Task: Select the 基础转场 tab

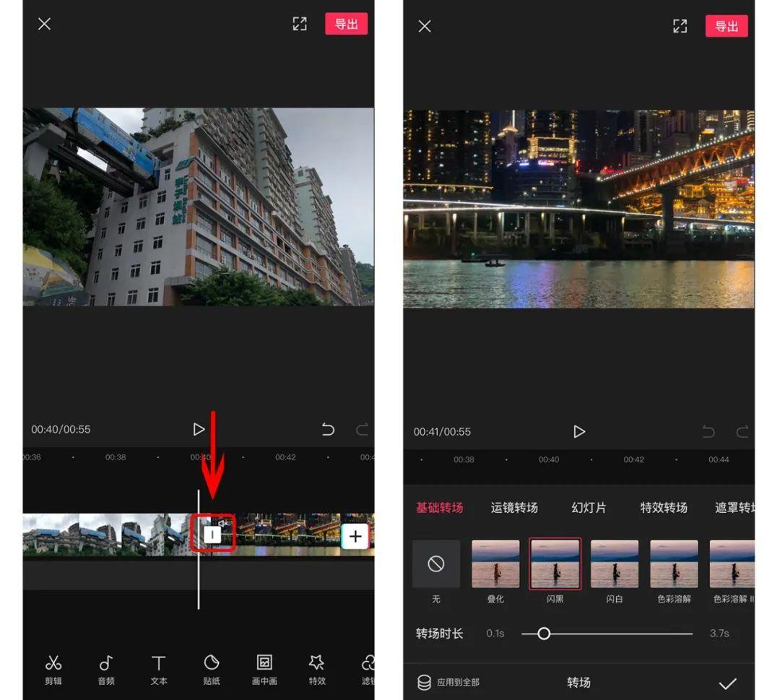Action: click(x=440, y=507)
